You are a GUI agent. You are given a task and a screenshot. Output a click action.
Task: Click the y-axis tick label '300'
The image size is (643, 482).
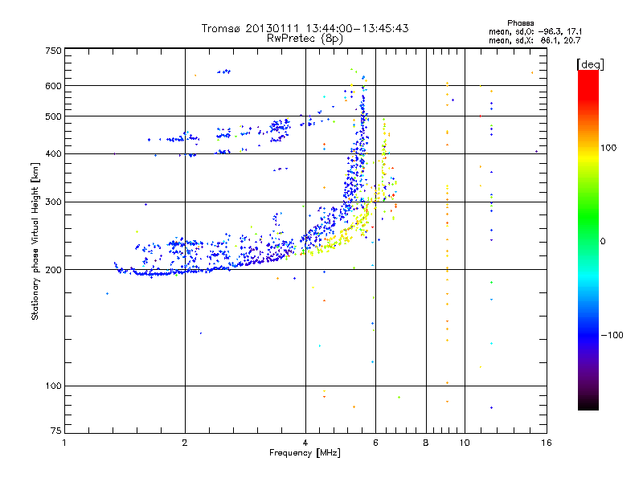tap(54, 202)
